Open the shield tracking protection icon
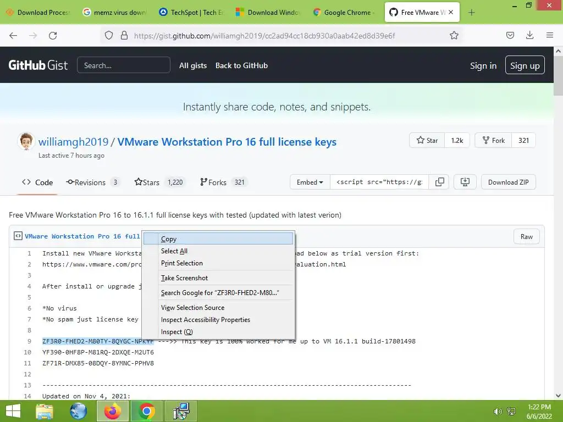 click(109, 35)
